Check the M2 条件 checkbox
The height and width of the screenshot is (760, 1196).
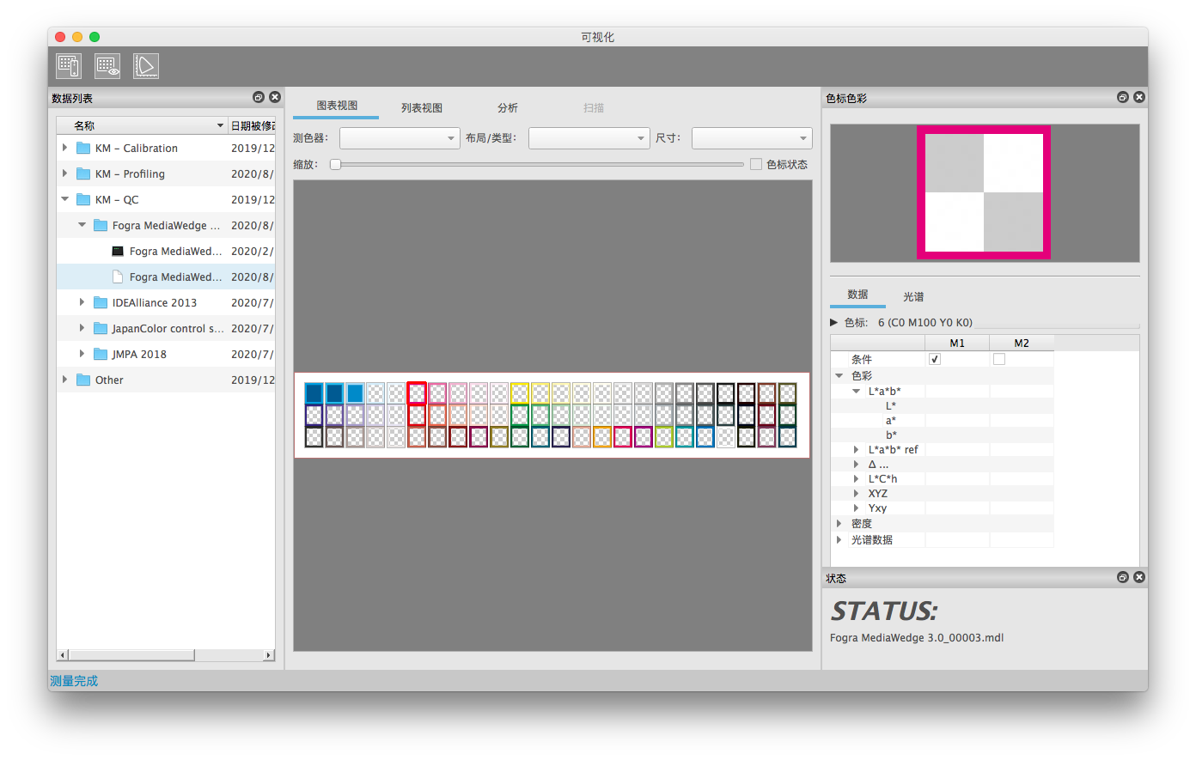999,359
